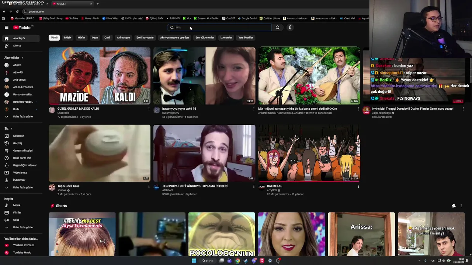This screenshot has width=472, height=265.
Task: Open TECHNOPAT UEFI WINDOWS TOPLAMA REHBERİ title
Action: point(195,186)
